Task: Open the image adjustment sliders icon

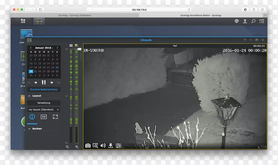Action: [x=118, y=146]
